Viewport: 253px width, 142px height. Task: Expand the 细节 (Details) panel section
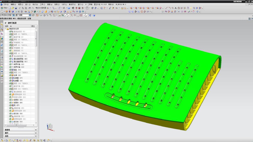click(21, 133)
